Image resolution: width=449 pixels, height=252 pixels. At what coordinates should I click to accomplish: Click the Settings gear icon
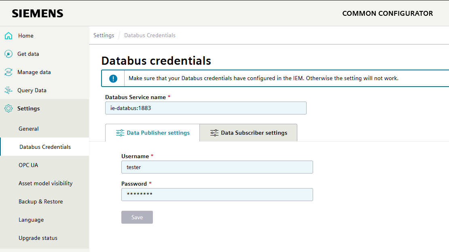pos(8,108)
